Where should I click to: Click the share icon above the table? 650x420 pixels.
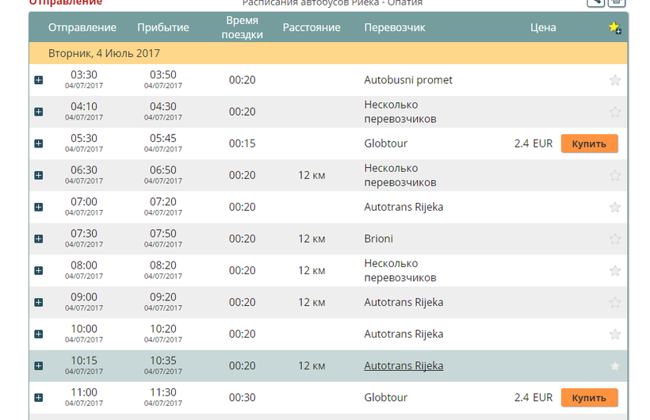595,2
